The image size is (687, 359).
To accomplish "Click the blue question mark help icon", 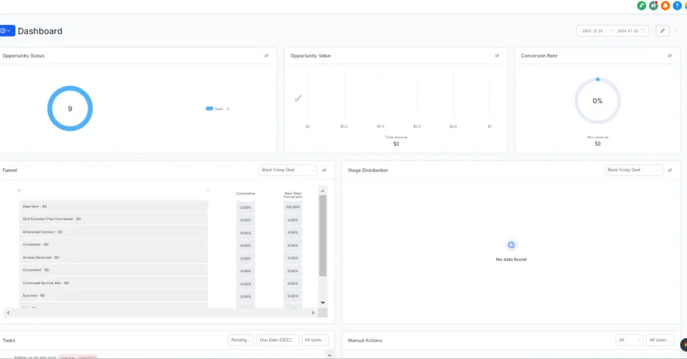I will [x=677, y=6].
